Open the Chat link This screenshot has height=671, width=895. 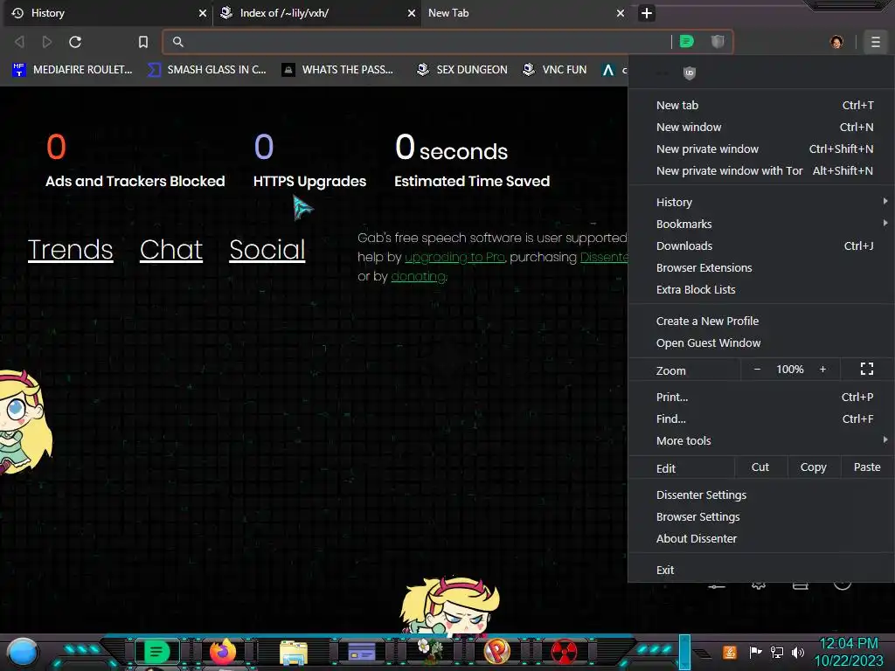pos(171,250)
